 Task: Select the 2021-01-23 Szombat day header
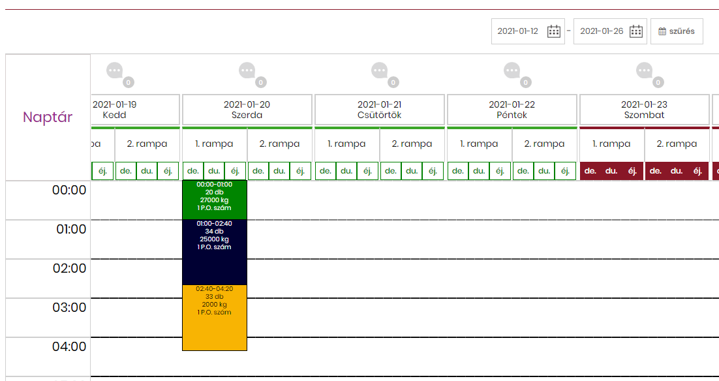click(644, 110)
